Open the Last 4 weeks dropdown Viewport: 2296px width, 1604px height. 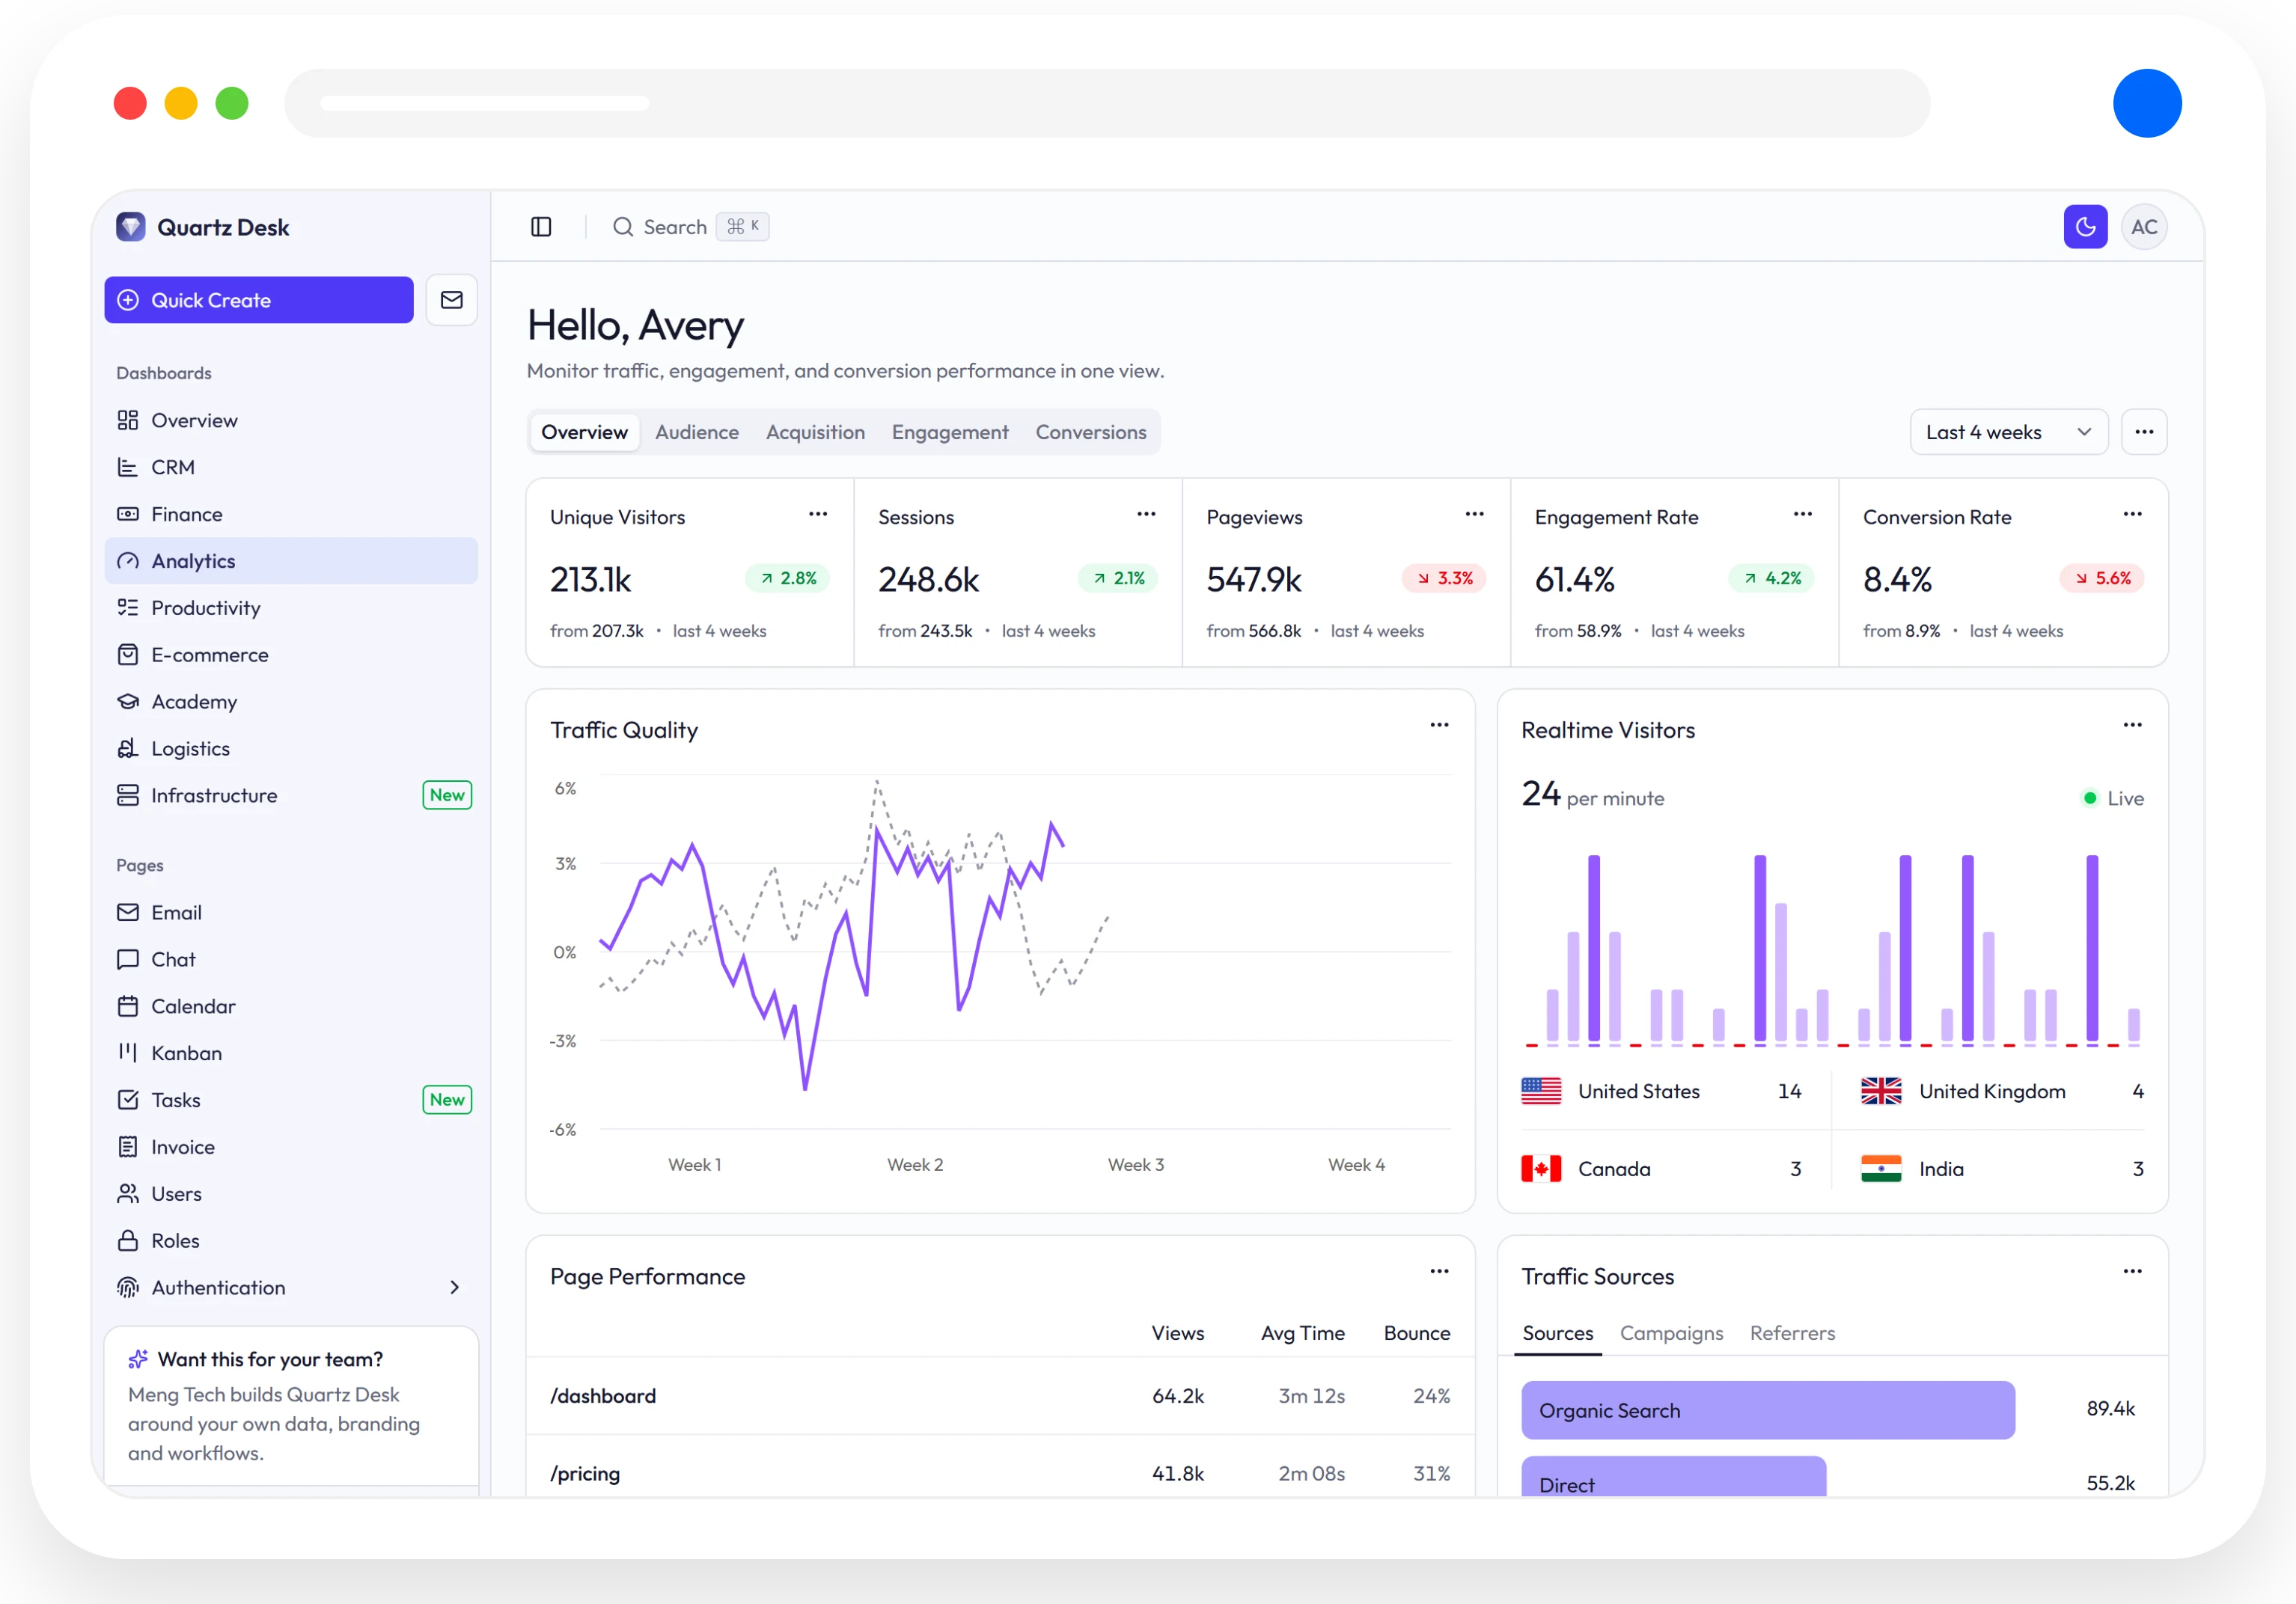[x=2008, y=432]
